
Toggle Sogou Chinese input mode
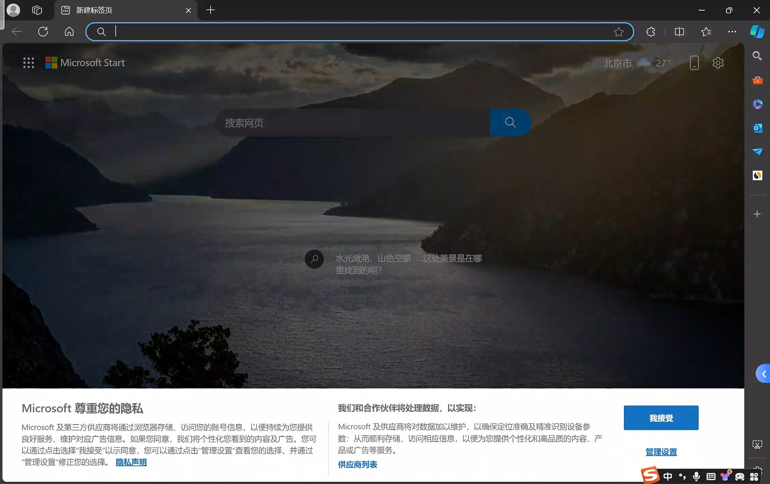tap(668, 476)
